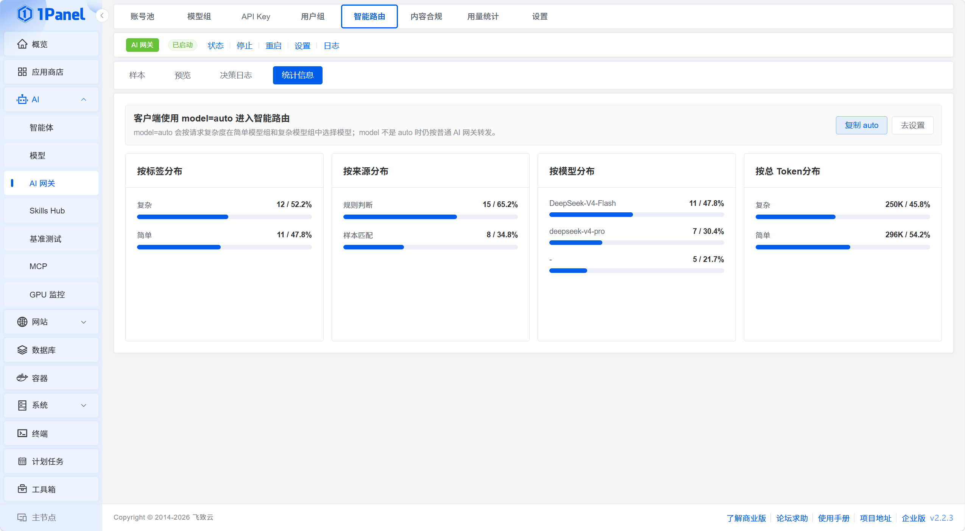Click version v2.2.3 link
Screen dimensions: 965x531
click(x=942, y=518)
